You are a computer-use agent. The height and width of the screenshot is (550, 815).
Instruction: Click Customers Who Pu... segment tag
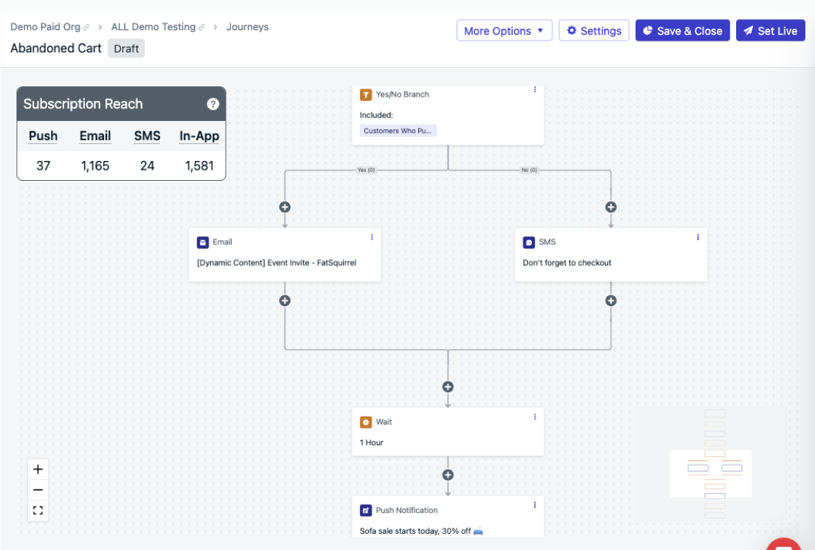[398, 131]
